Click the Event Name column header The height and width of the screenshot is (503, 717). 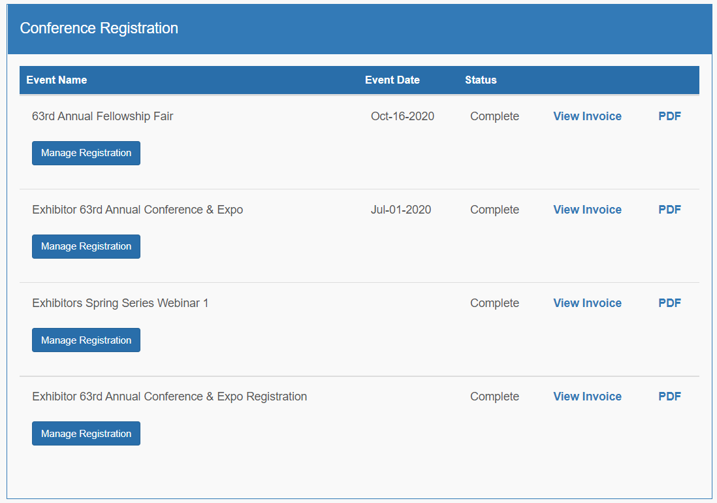click(x=57, y=80)
